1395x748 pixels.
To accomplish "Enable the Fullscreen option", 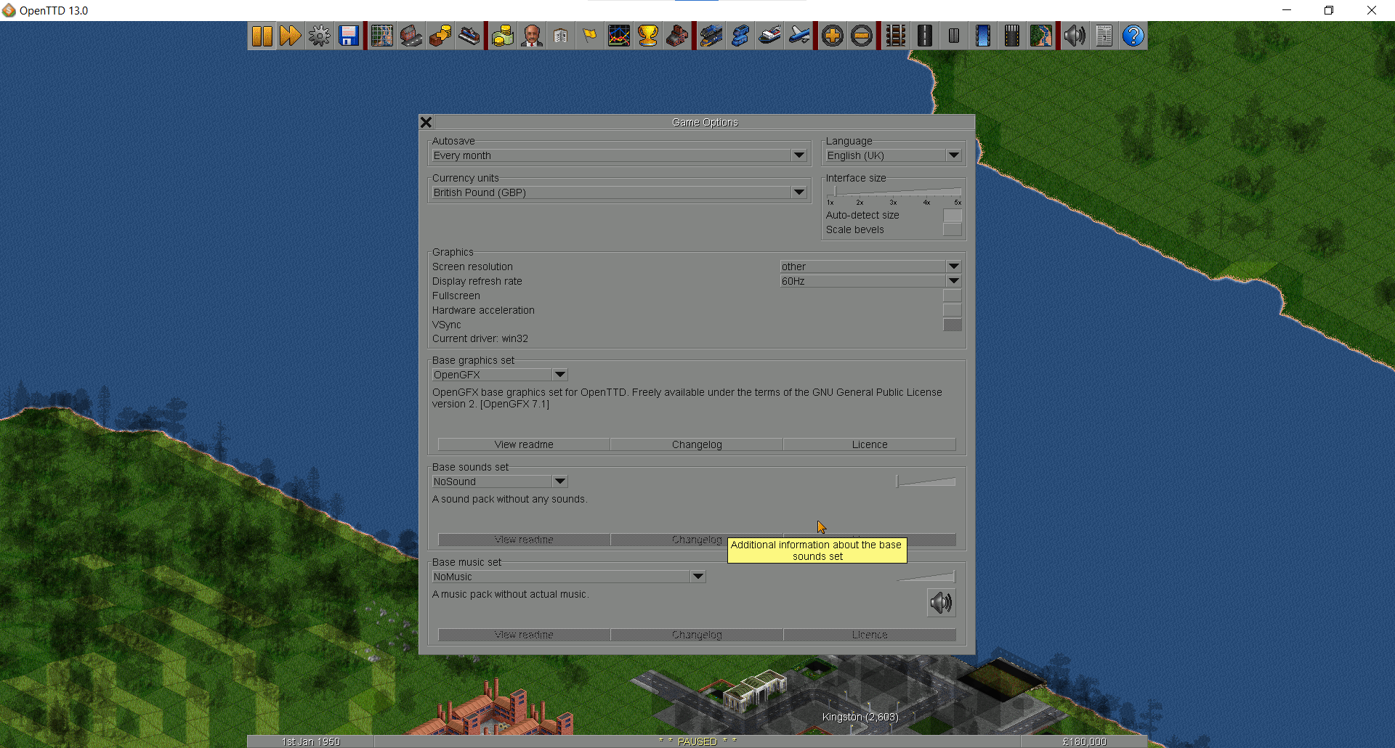I will tap(953, 296).
